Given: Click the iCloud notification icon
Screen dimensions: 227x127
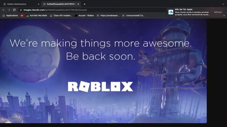Looking at the screenshot, I should [171, 12].
